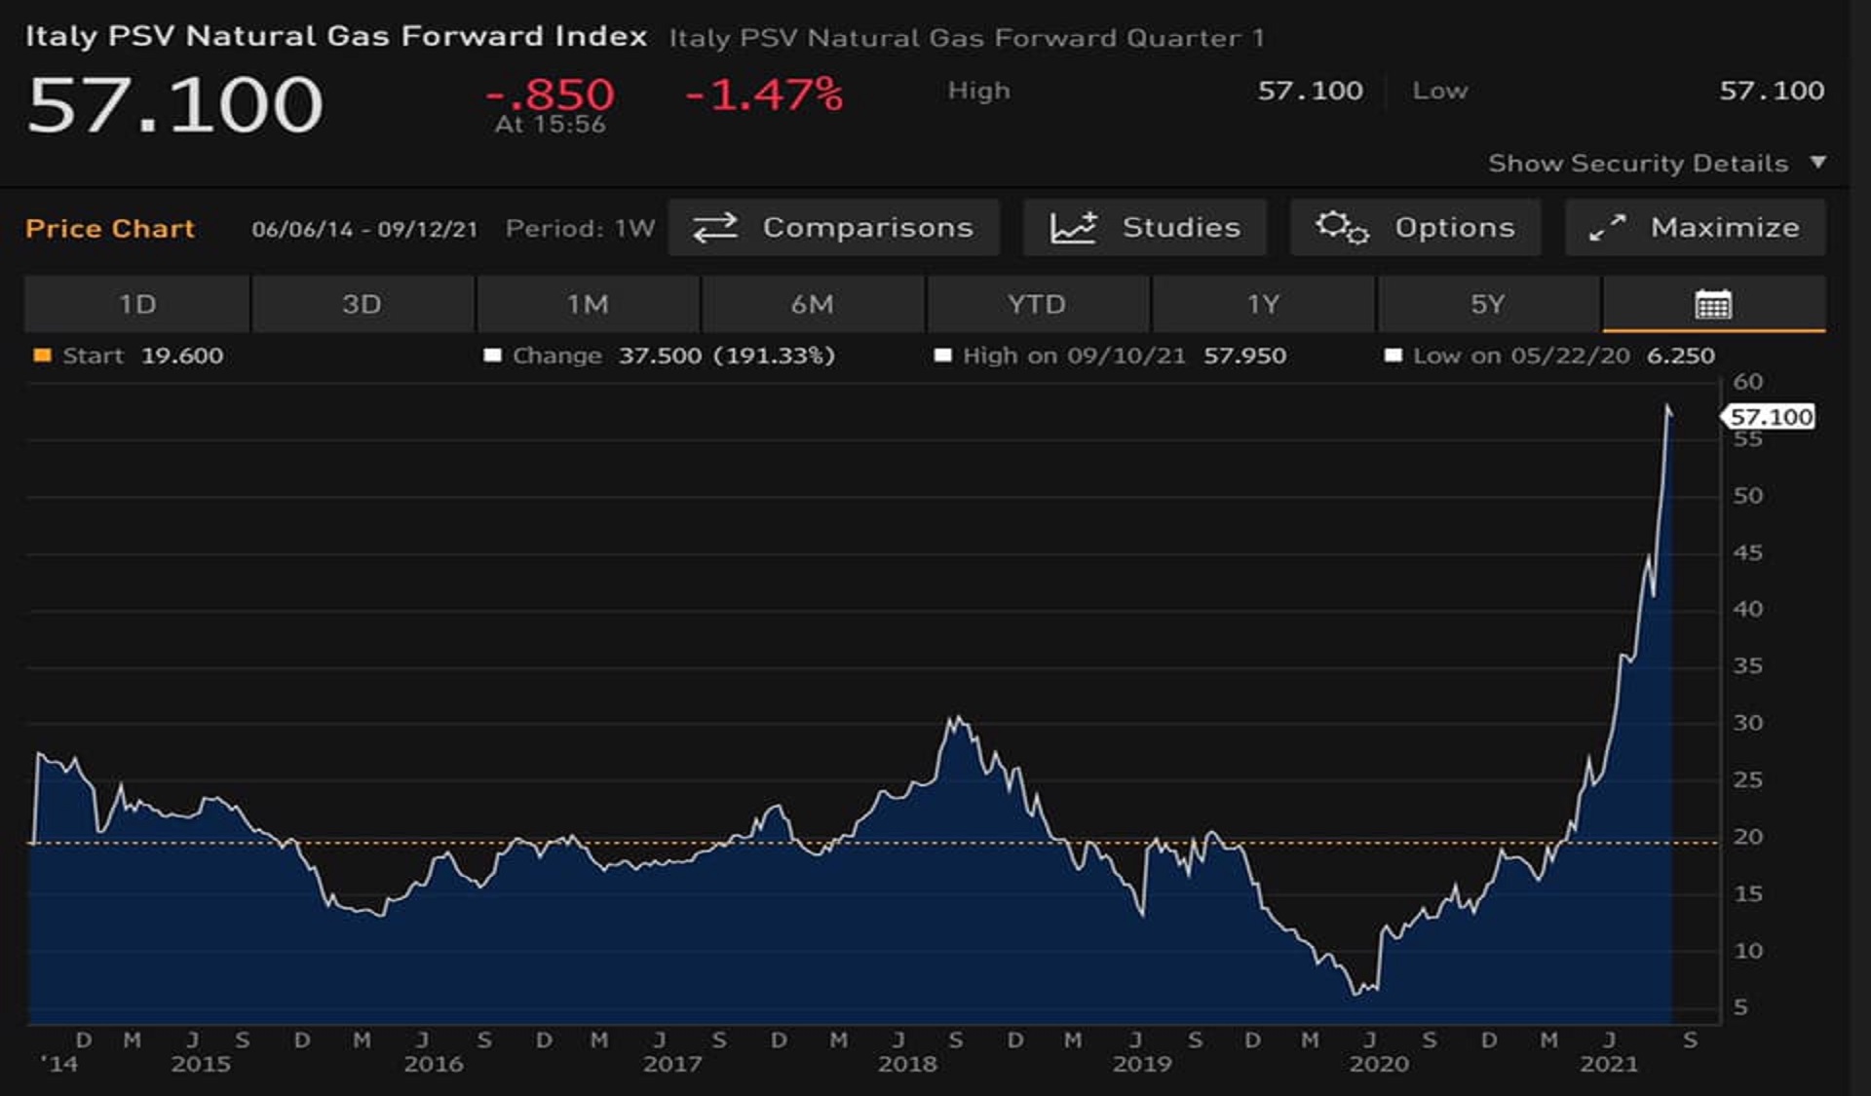Open the Comparisons panel
The height and width of the screenshot is (1096, 1871).
click(x=833, y=228)
